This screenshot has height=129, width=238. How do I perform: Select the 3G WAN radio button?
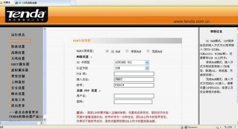tap(107, 51)
